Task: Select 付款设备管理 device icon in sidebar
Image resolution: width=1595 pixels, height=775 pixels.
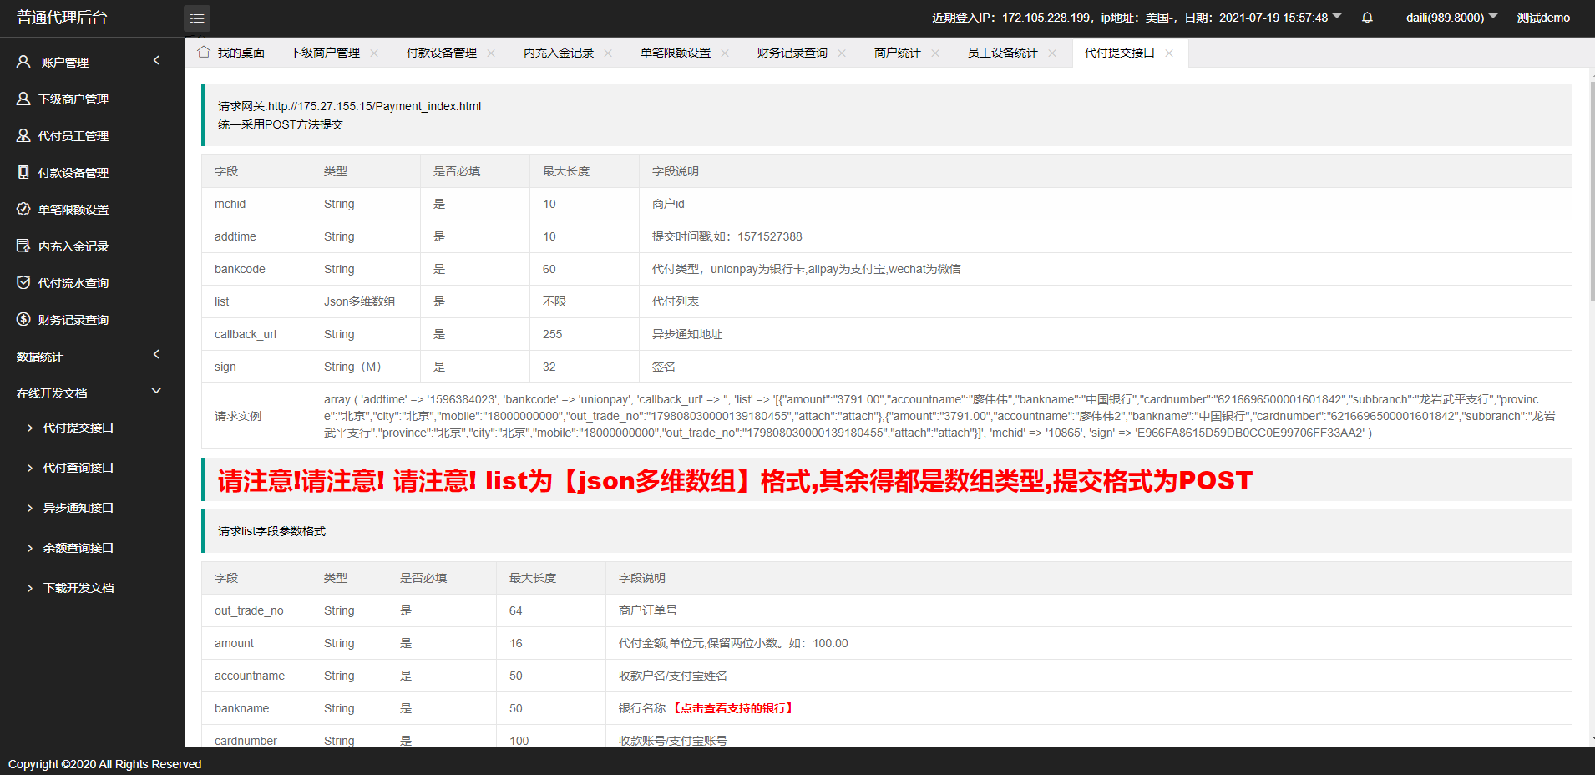Action: [x=23, y=172]
